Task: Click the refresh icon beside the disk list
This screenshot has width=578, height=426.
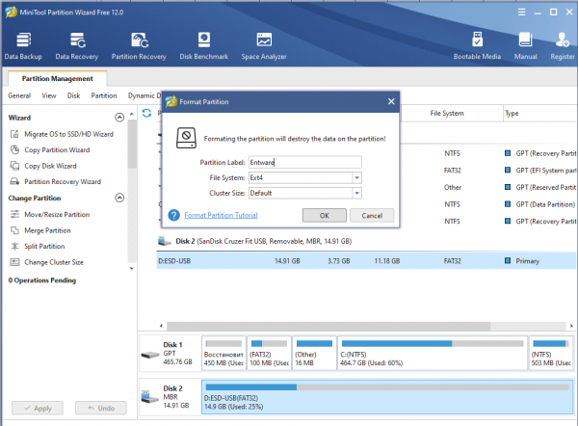Action: pyautogui.click(x=147, y=113)
